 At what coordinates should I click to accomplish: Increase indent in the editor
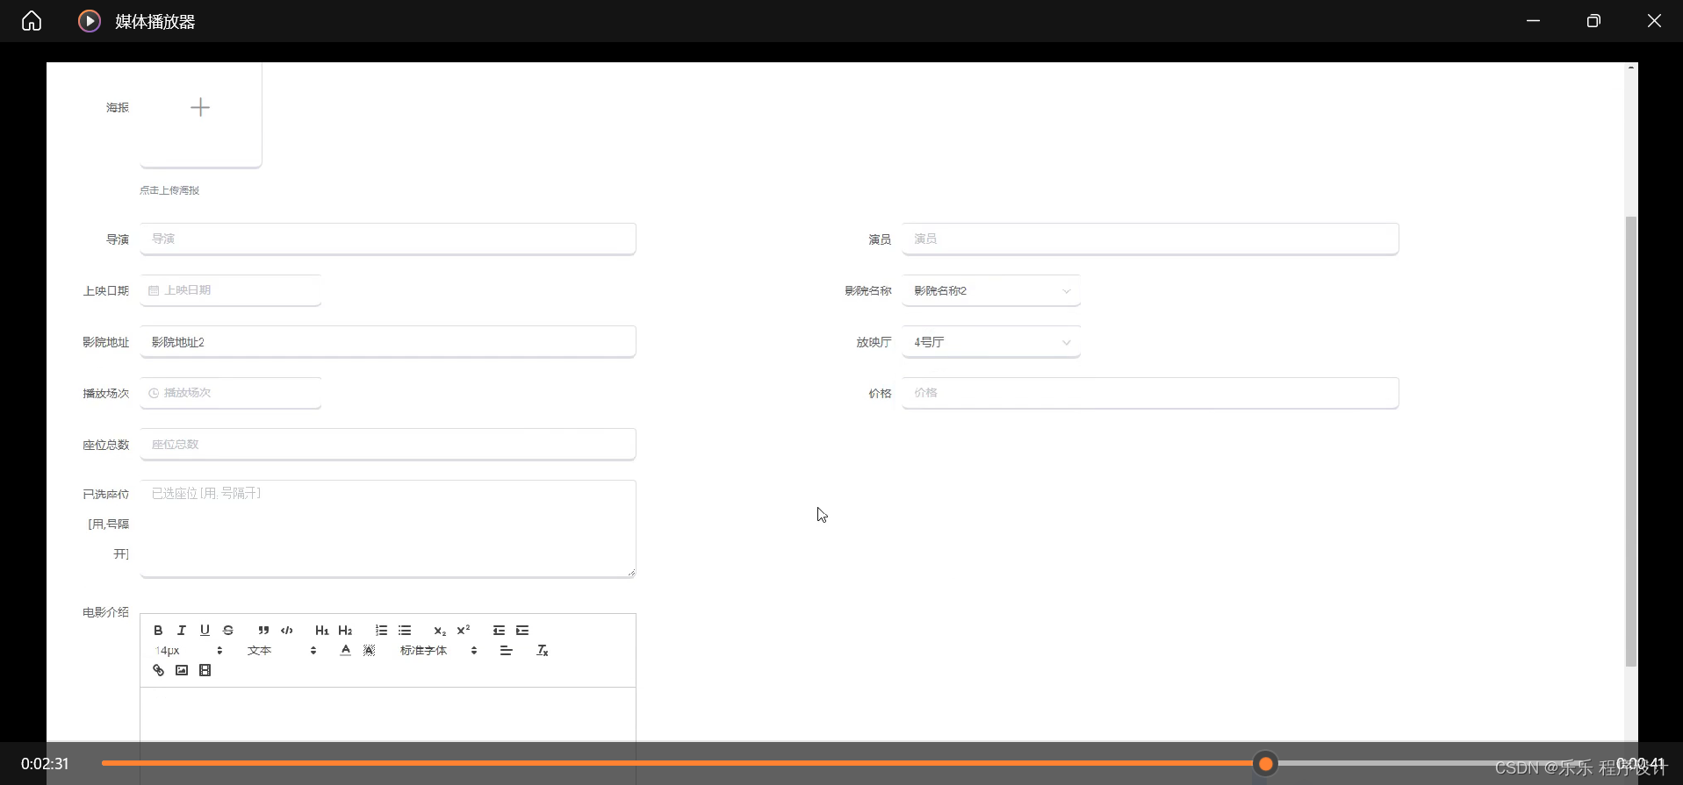(x=522, y=631)
